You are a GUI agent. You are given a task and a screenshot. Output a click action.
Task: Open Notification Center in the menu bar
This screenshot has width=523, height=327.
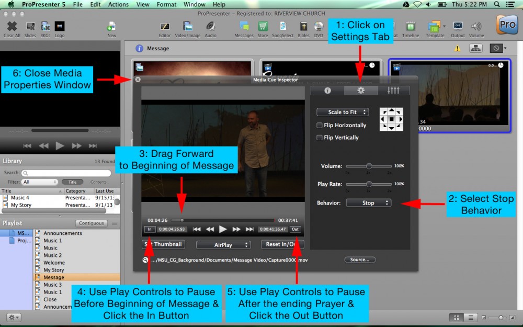(x=510, y=4)
